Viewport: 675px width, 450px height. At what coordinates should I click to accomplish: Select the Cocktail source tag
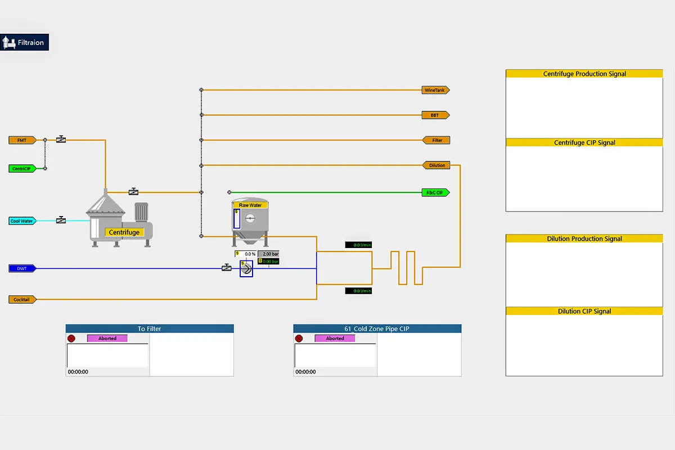click(23, 300)
